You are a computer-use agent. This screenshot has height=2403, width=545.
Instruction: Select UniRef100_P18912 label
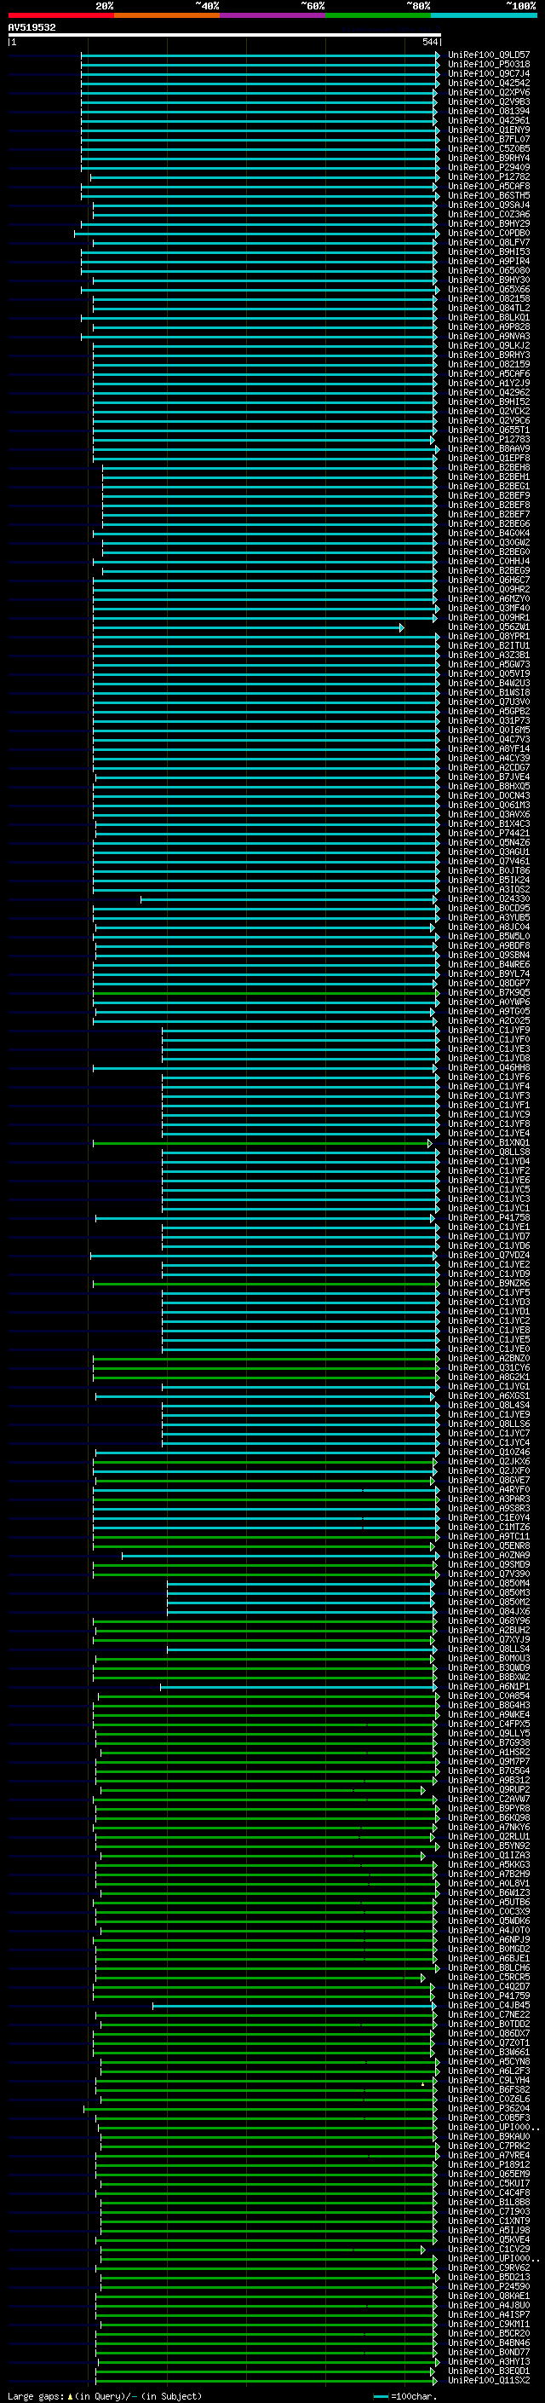tap(488, 2165)
